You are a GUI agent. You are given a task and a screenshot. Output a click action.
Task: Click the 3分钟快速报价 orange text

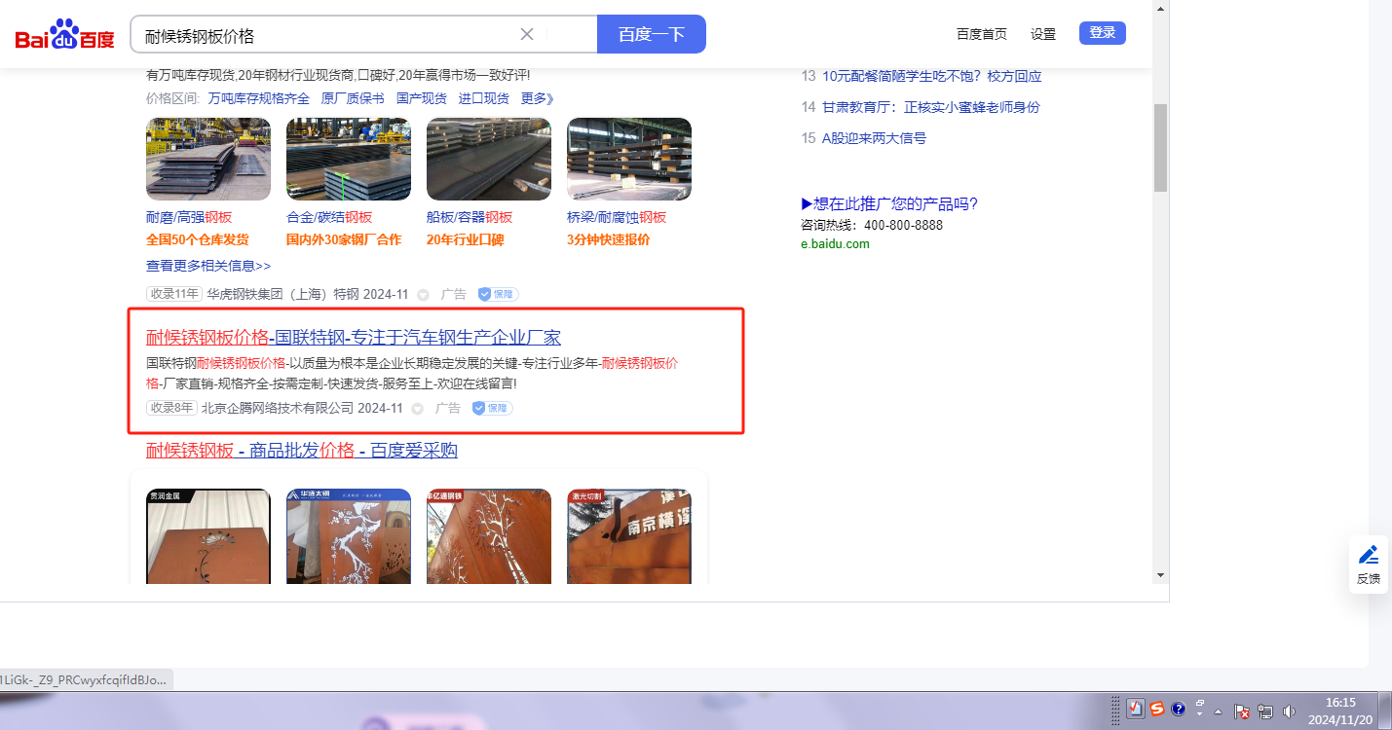click(x=609, y=239)
